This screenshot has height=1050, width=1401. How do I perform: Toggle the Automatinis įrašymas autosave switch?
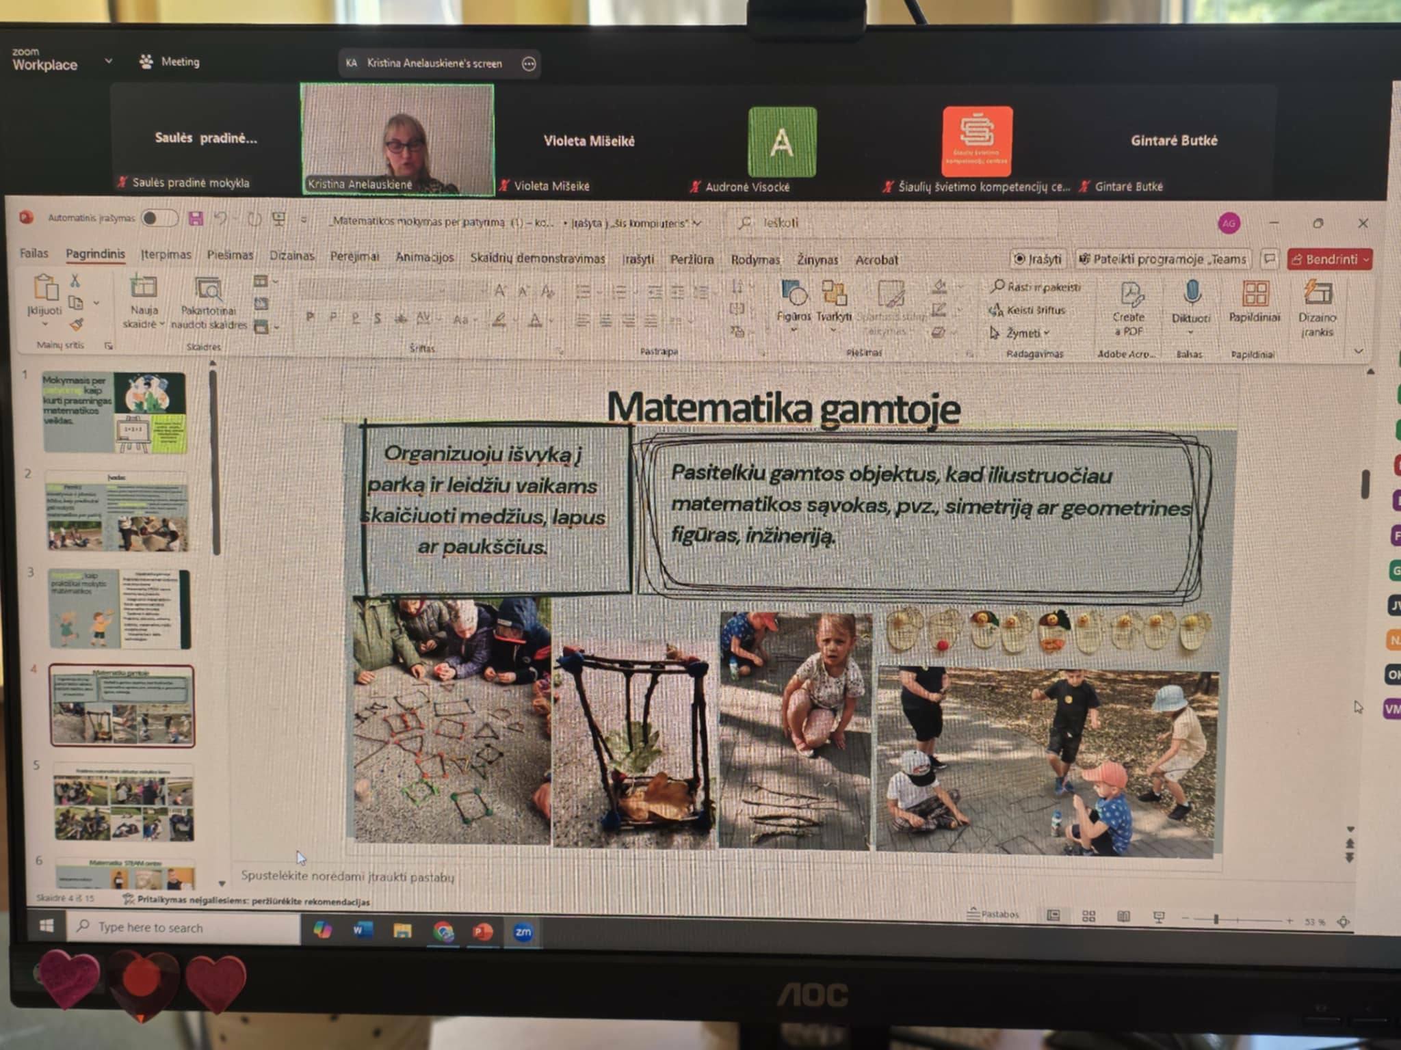click(159, 218)
